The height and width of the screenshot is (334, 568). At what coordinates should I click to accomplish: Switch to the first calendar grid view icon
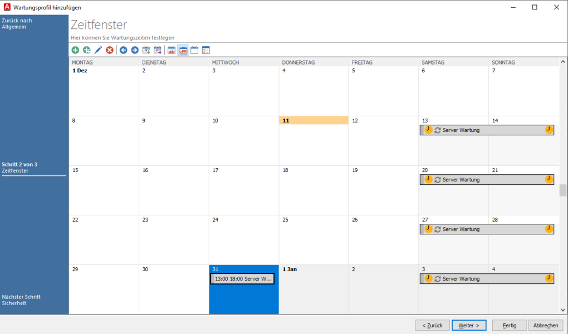click(172, 50)
